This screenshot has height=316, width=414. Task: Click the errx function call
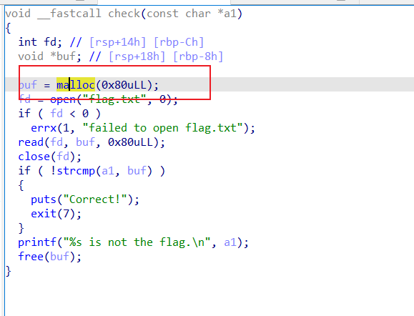pos(44,128)
